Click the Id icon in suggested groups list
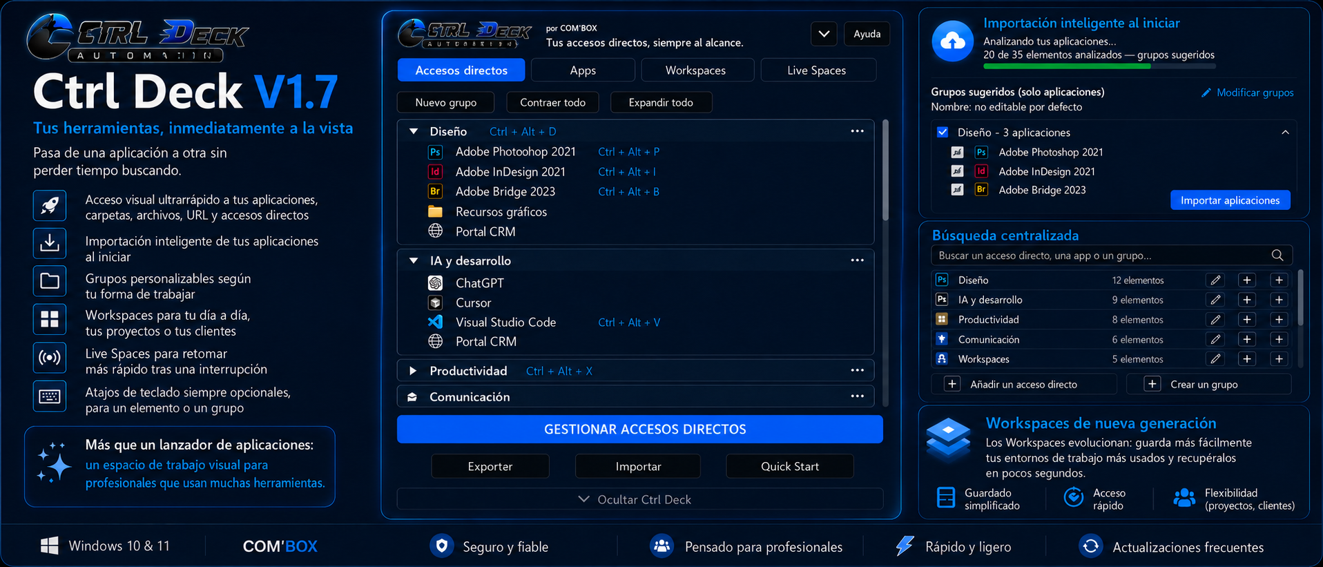Screen dimensions: 1323x567 tap(981, 171)
